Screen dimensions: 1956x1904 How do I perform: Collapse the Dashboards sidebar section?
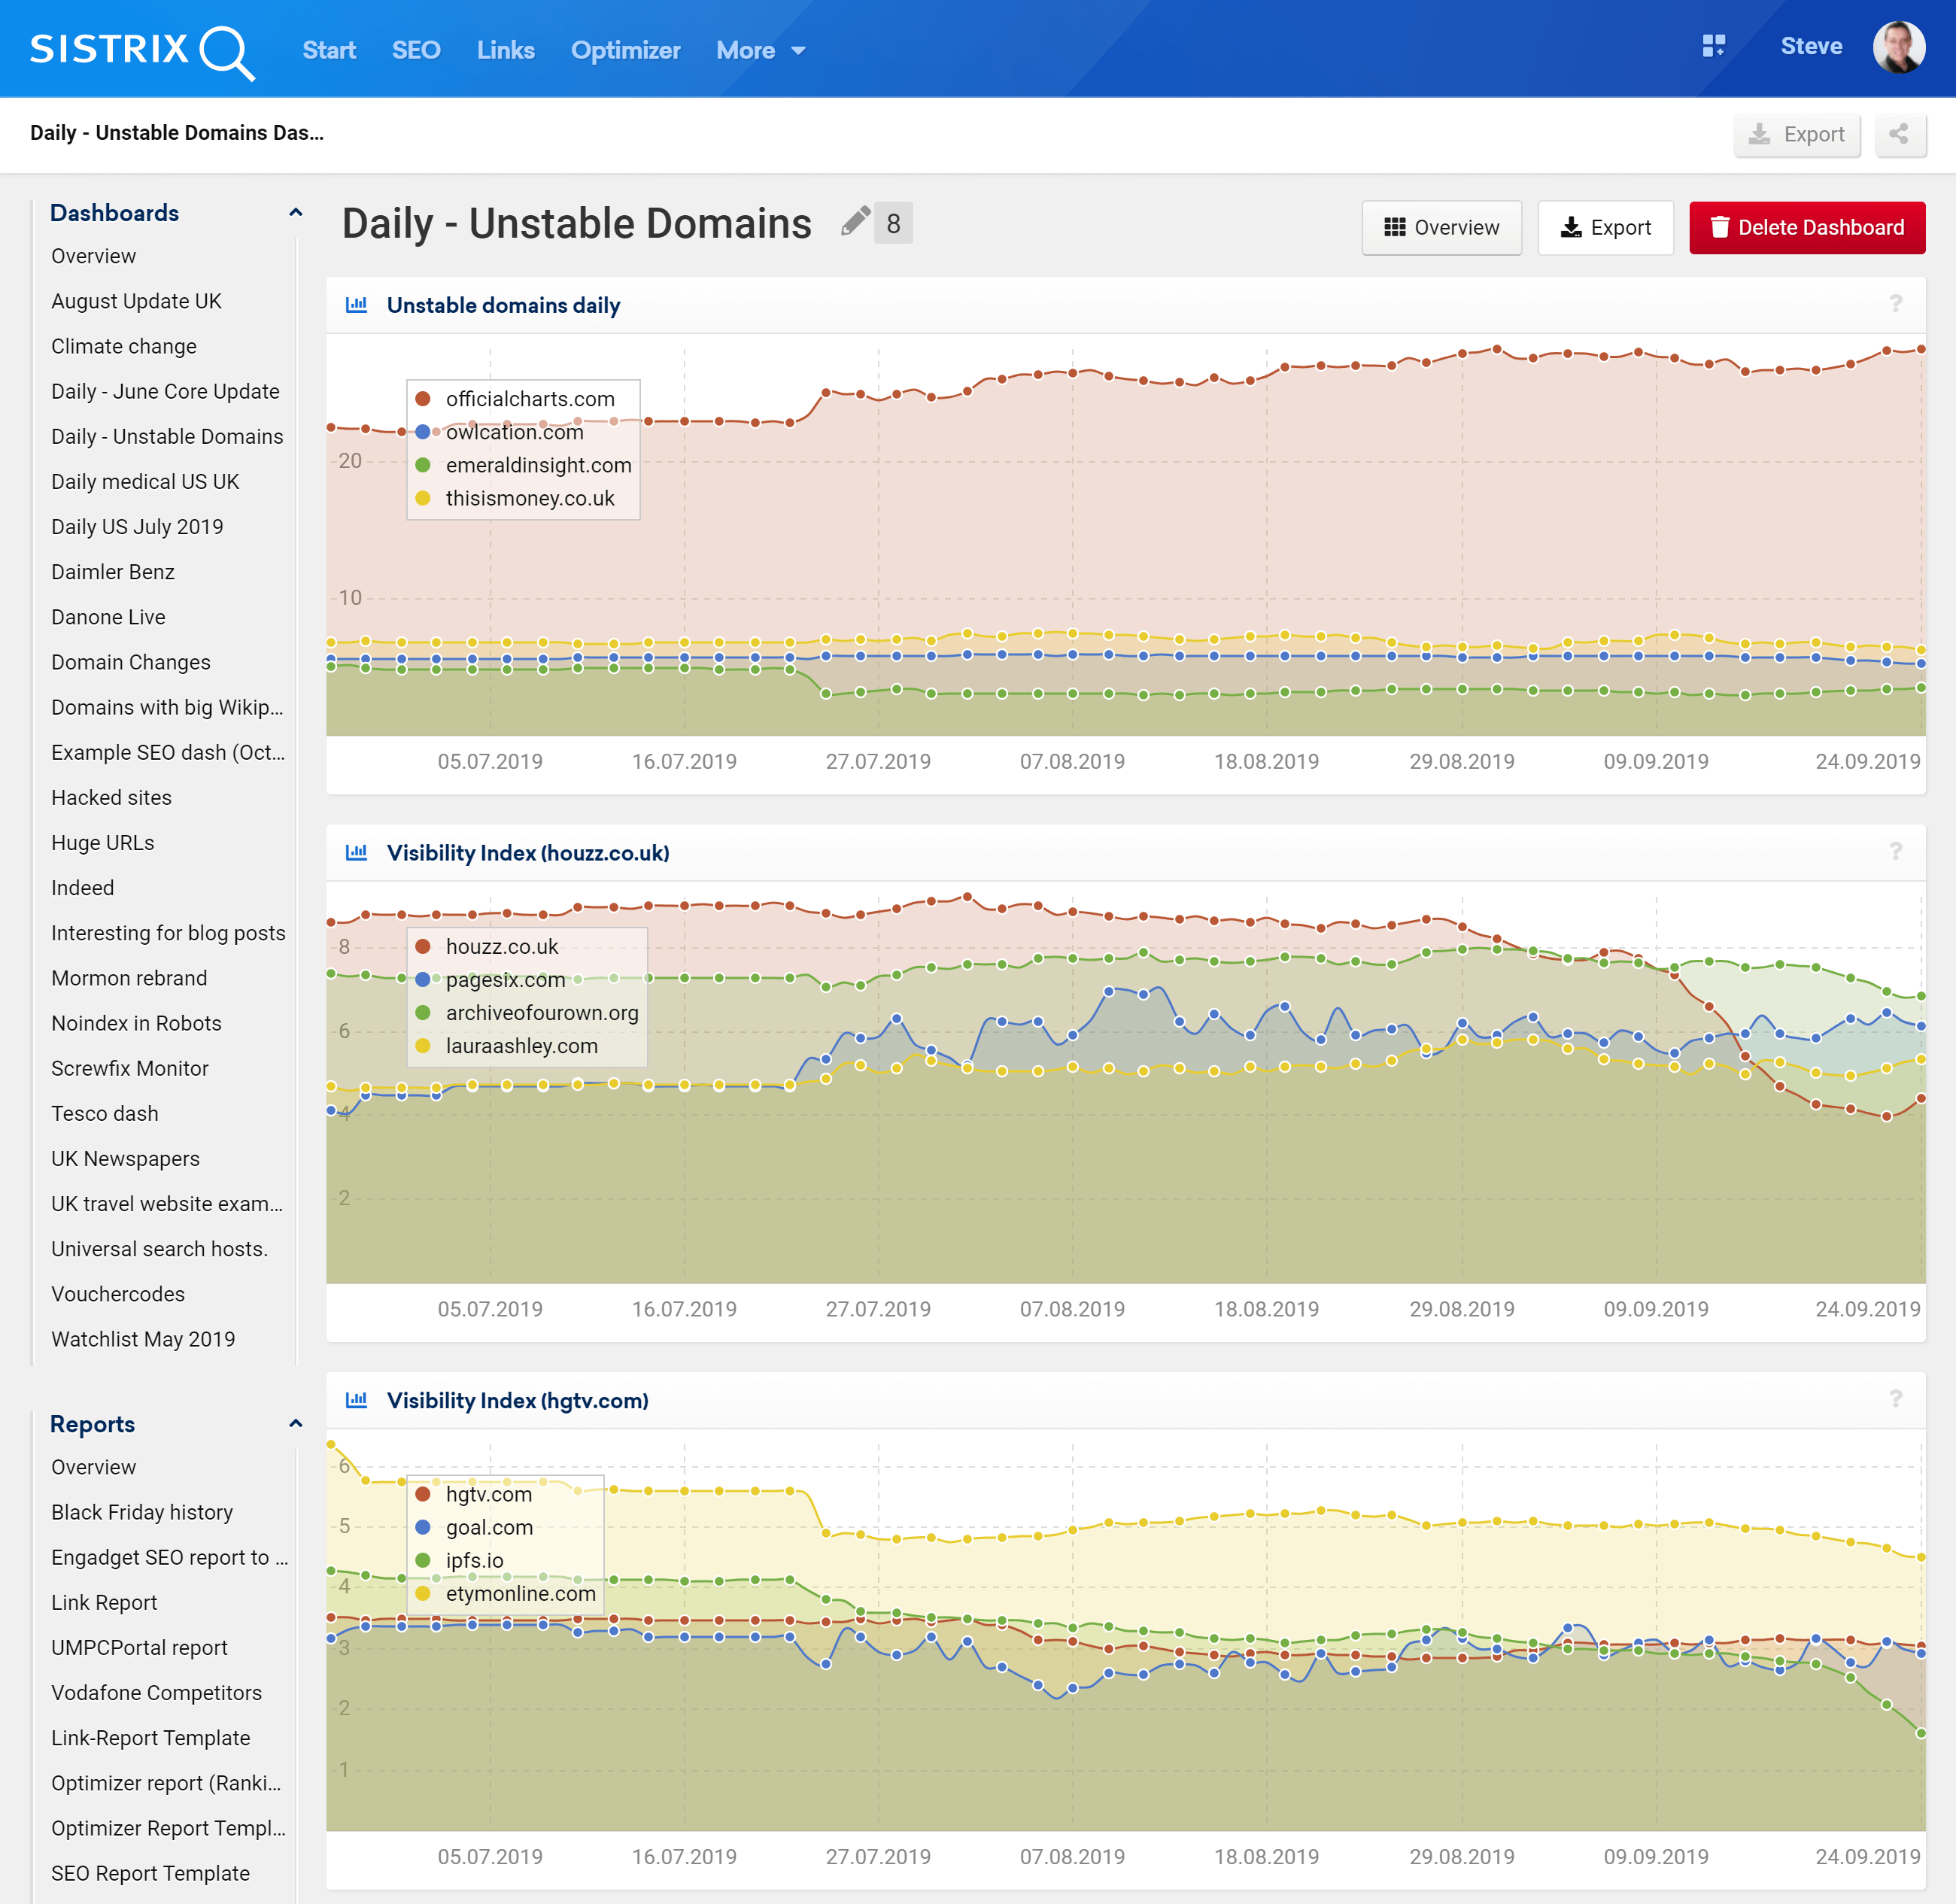tap(295, 212)
